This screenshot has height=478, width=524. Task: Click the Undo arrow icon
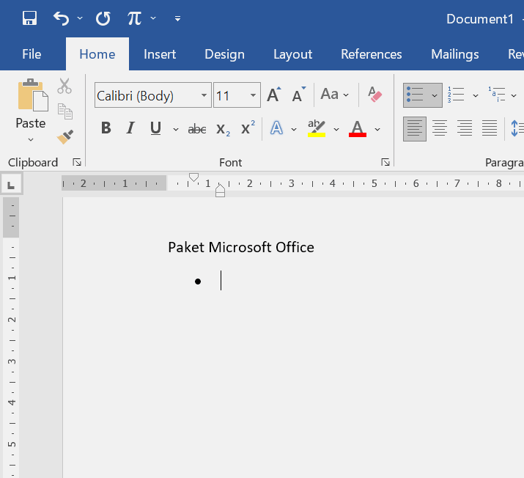[x=62, y=18]
